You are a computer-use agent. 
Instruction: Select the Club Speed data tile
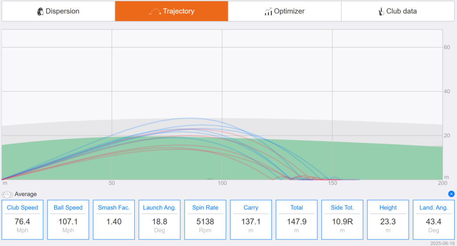(x=22, y=220)
